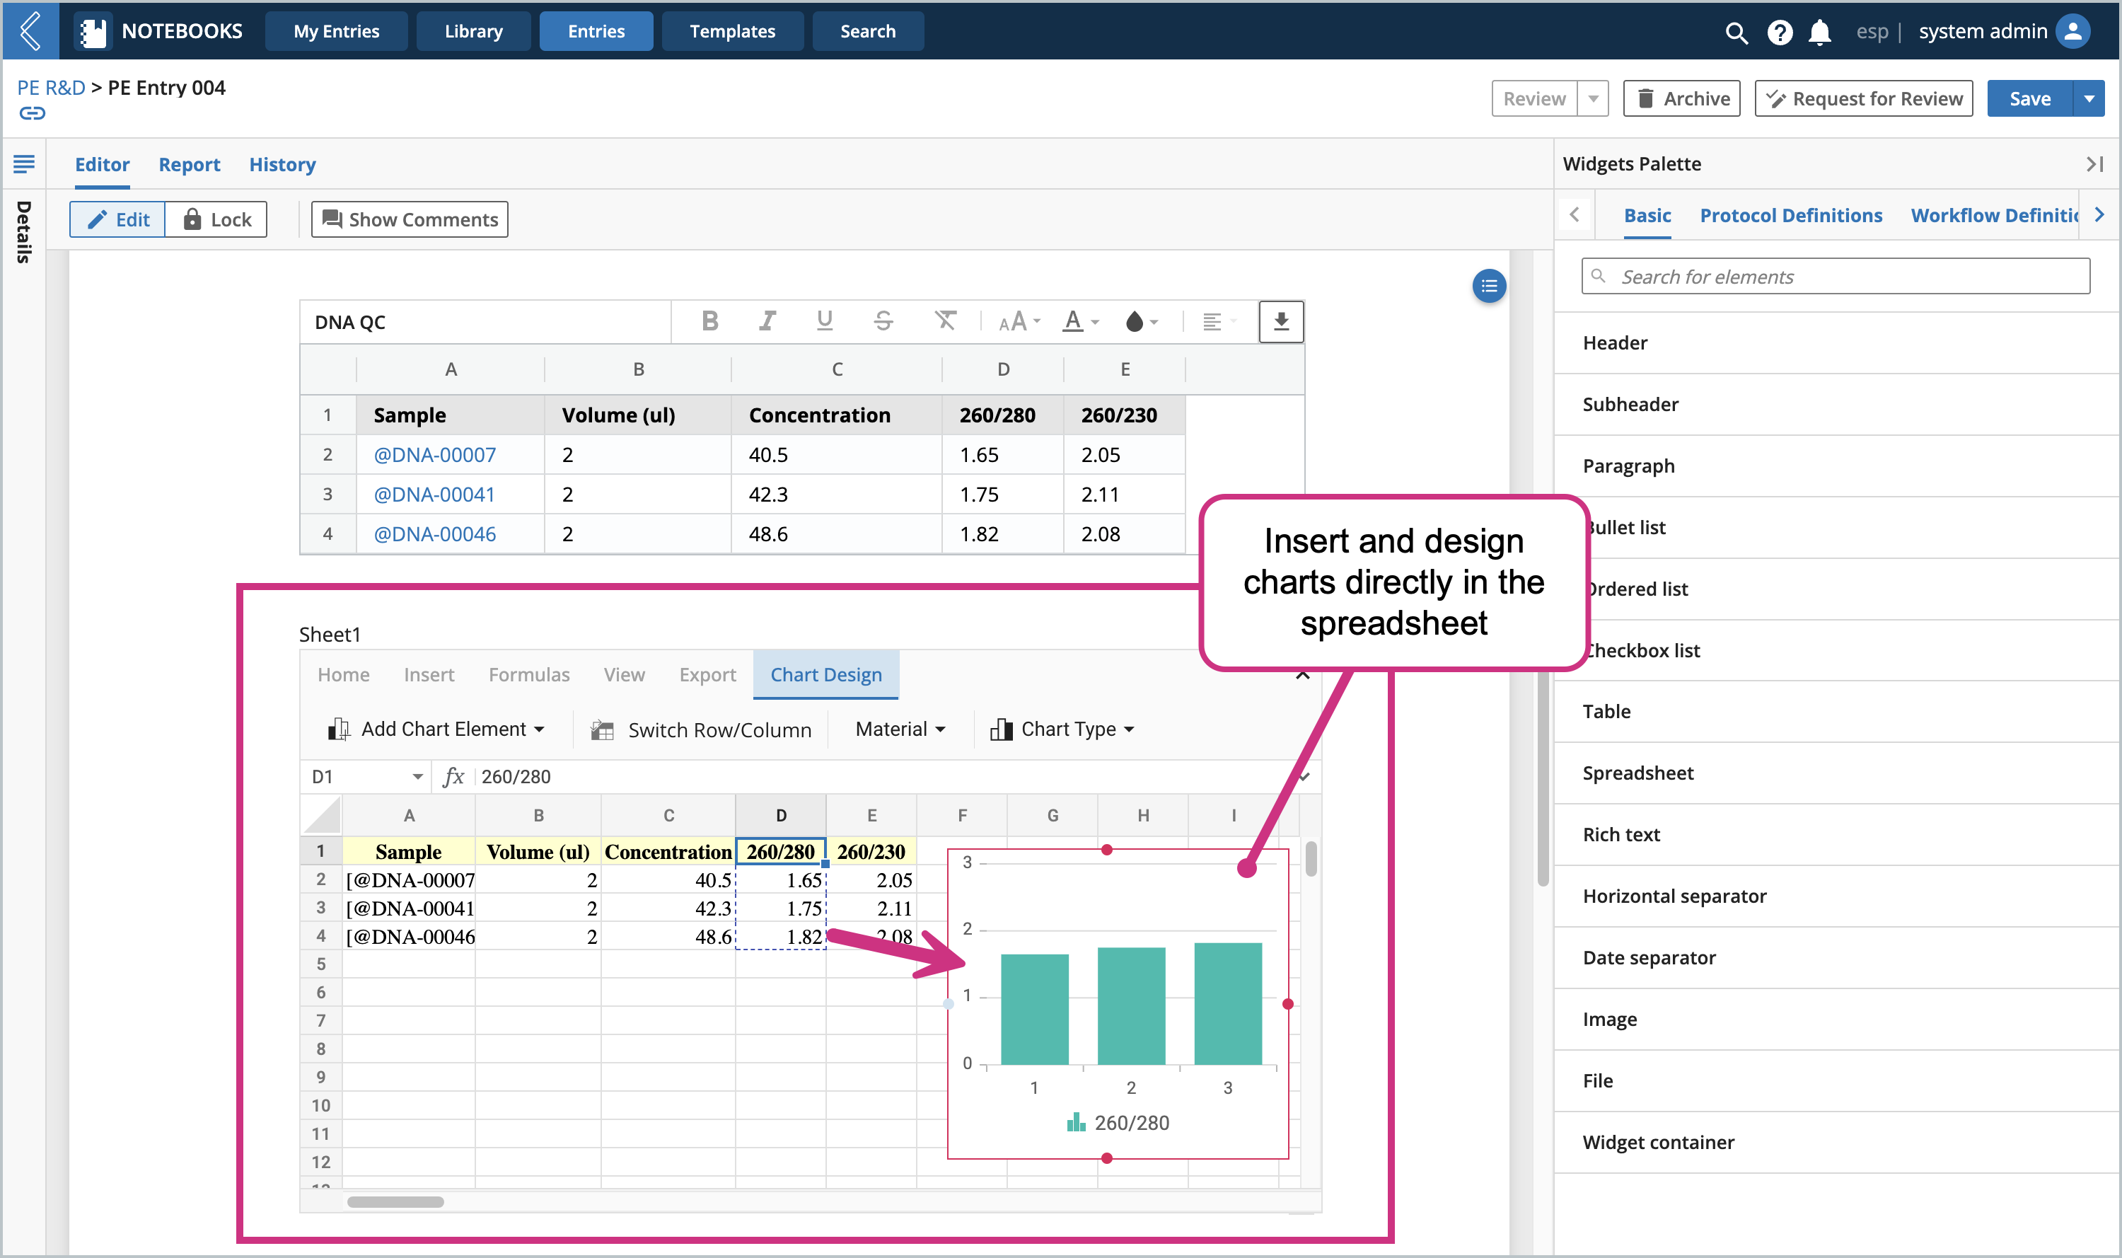Viewport: 2122px width, 1258px height.
Task: Open Chart Type dropdown
Action: 1062,729
